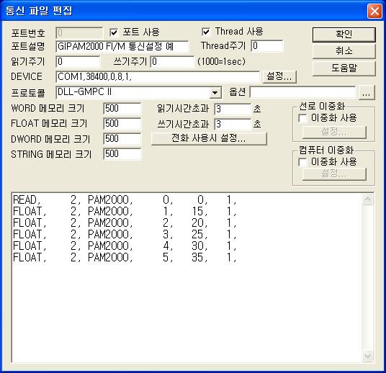Viewport: 386px width, 373px height.
Task: Open 도움말 help button
Action: pyautogui.click(x=344, y=68)
